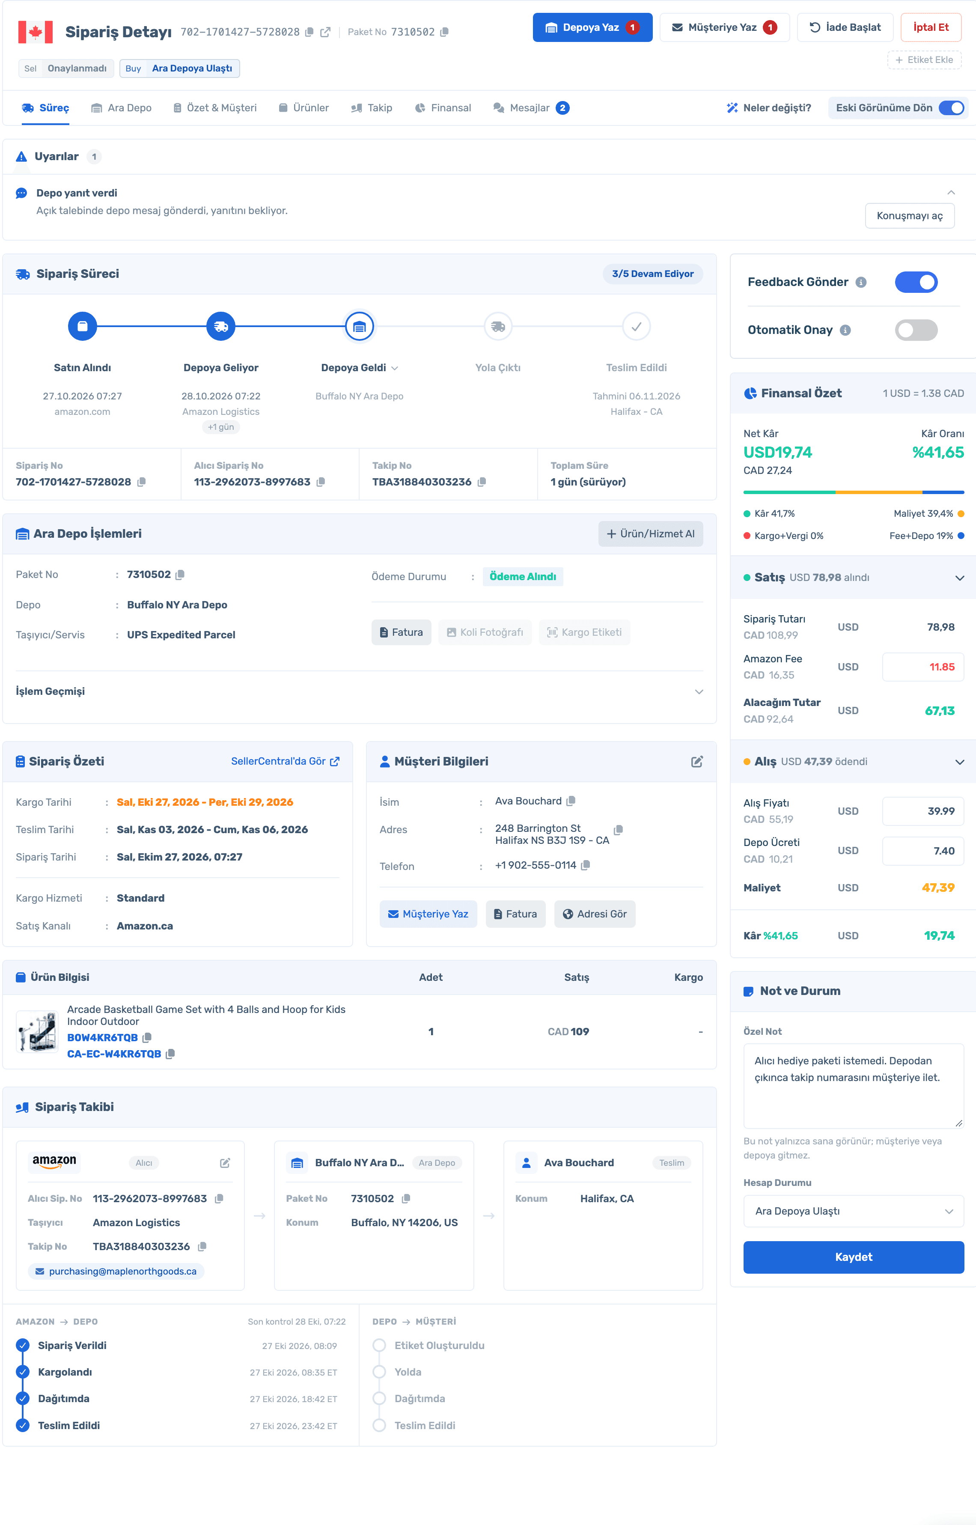
Task: Collapse the Alış USD 47,39 section
Action: (x=960, y=762)
